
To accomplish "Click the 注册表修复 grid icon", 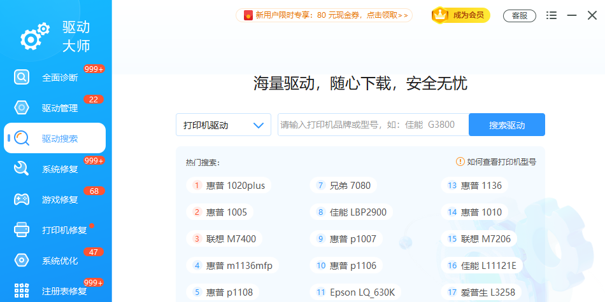I will click(x=22, y=291).
